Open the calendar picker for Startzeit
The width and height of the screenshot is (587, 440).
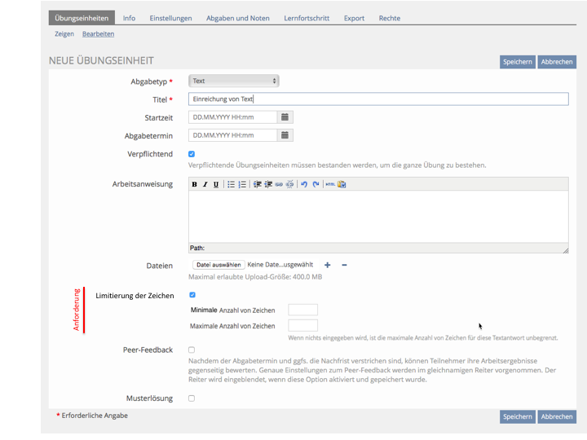click(x=285, y=117)
